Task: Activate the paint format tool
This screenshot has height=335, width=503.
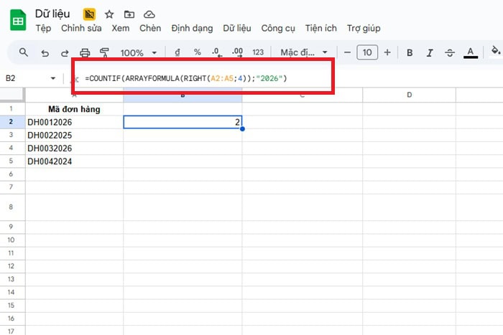Action: [104, 52]
